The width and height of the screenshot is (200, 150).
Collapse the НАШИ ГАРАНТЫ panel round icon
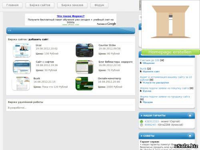point(190,116)
